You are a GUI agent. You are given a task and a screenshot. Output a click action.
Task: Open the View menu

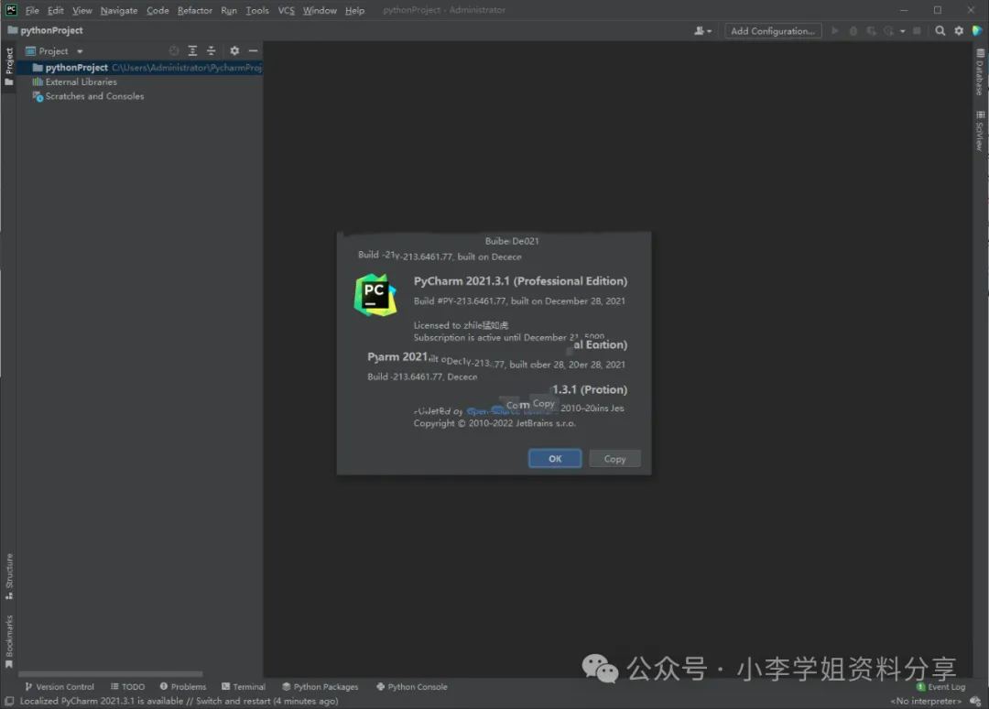(82, 10)
